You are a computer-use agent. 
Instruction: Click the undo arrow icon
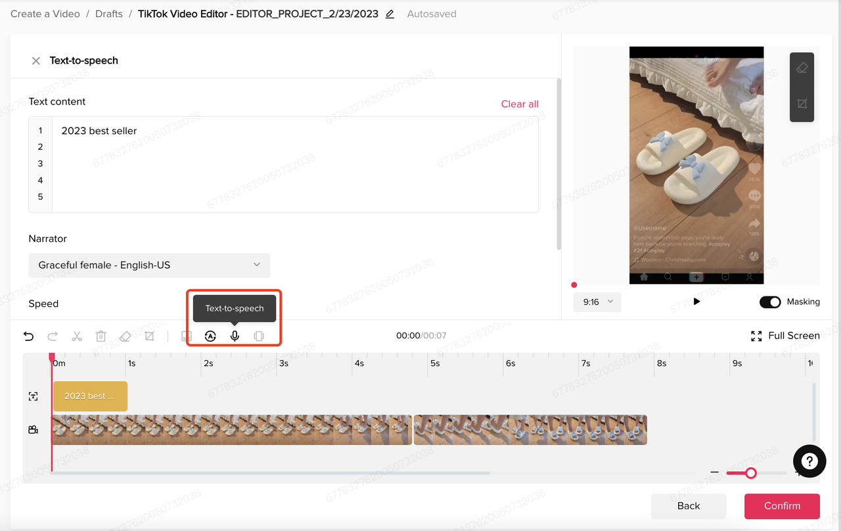(x=28, y=336)
